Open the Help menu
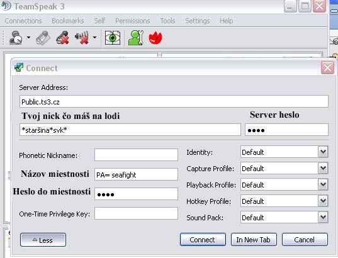This screenshot has width=338, height=258. coord(227,21)
